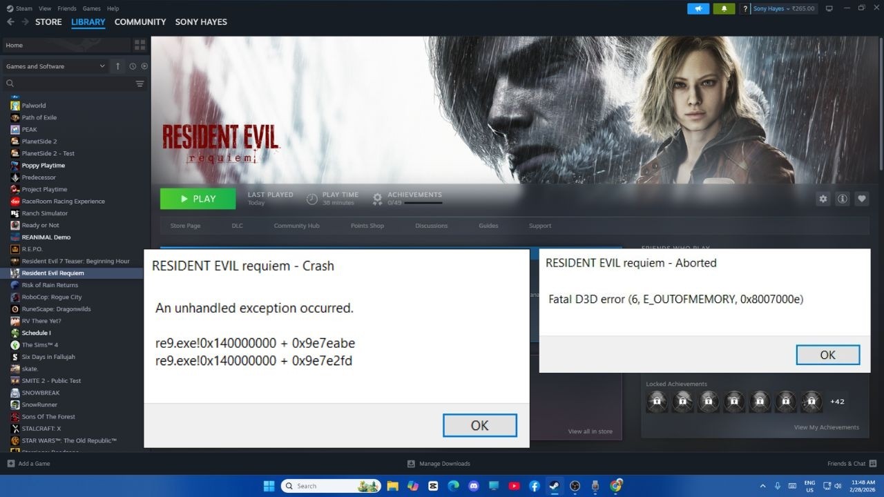This screenshot has height=497, width=884.
Task: Click OK in the Crash dialog
Action: [480, 425]
